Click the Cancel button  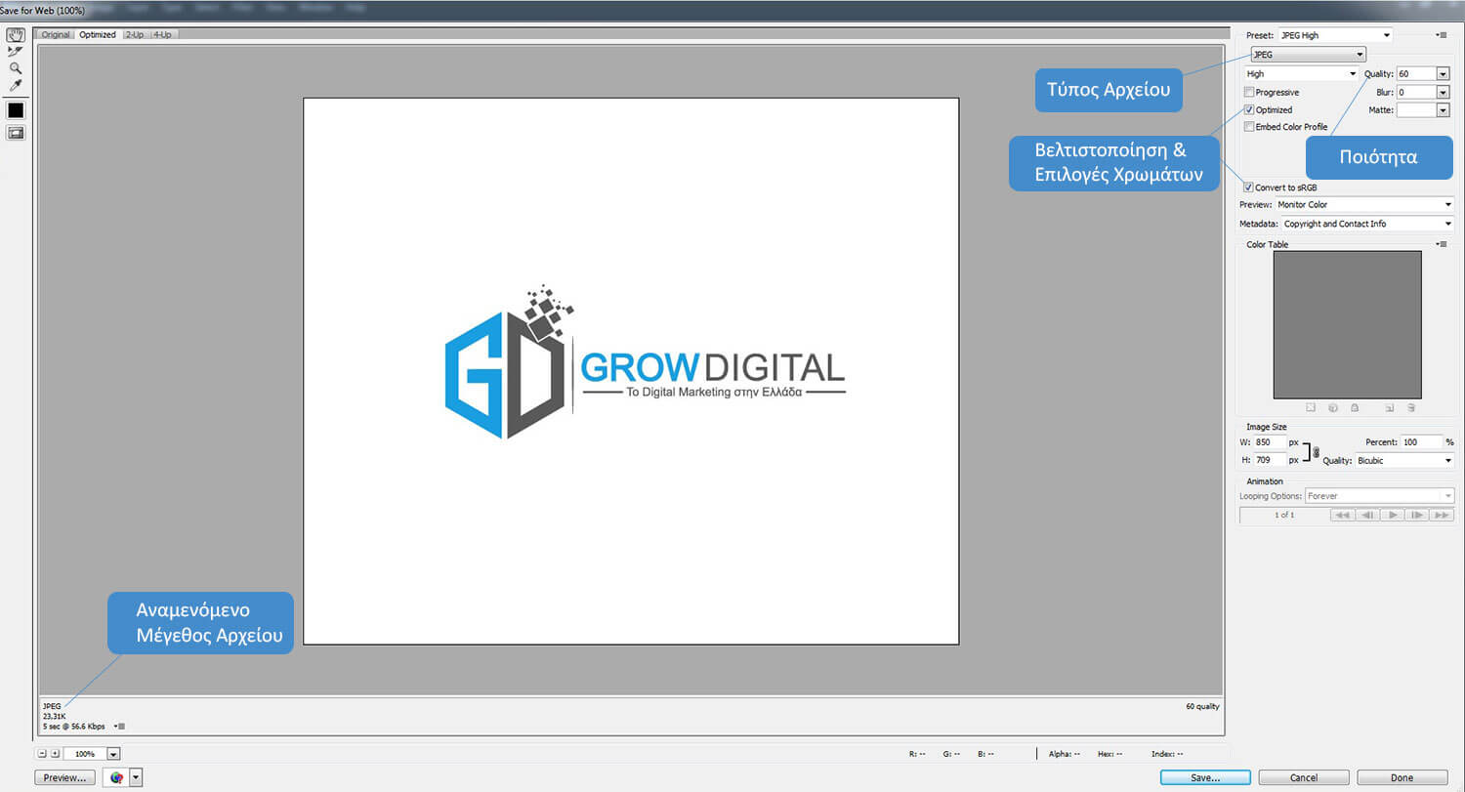1304,778
